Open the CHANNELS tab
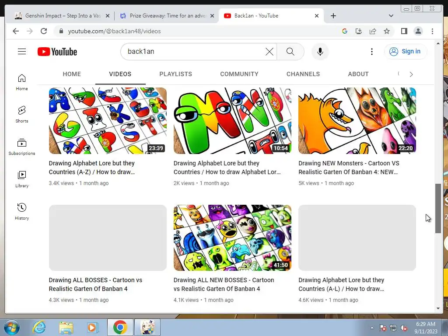448x336 pixels. click(303, 74)
